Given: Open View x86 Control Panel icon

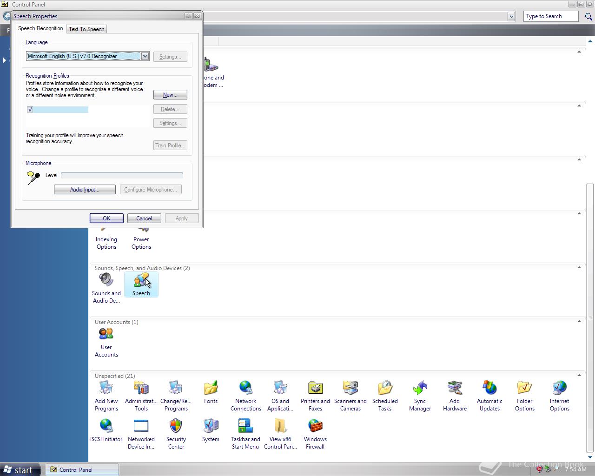Looking at the screenshot, I should coord(280,434).
